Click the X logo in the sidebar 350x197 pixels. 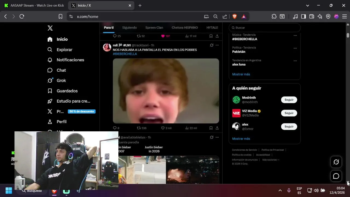[x=50, y=28]
